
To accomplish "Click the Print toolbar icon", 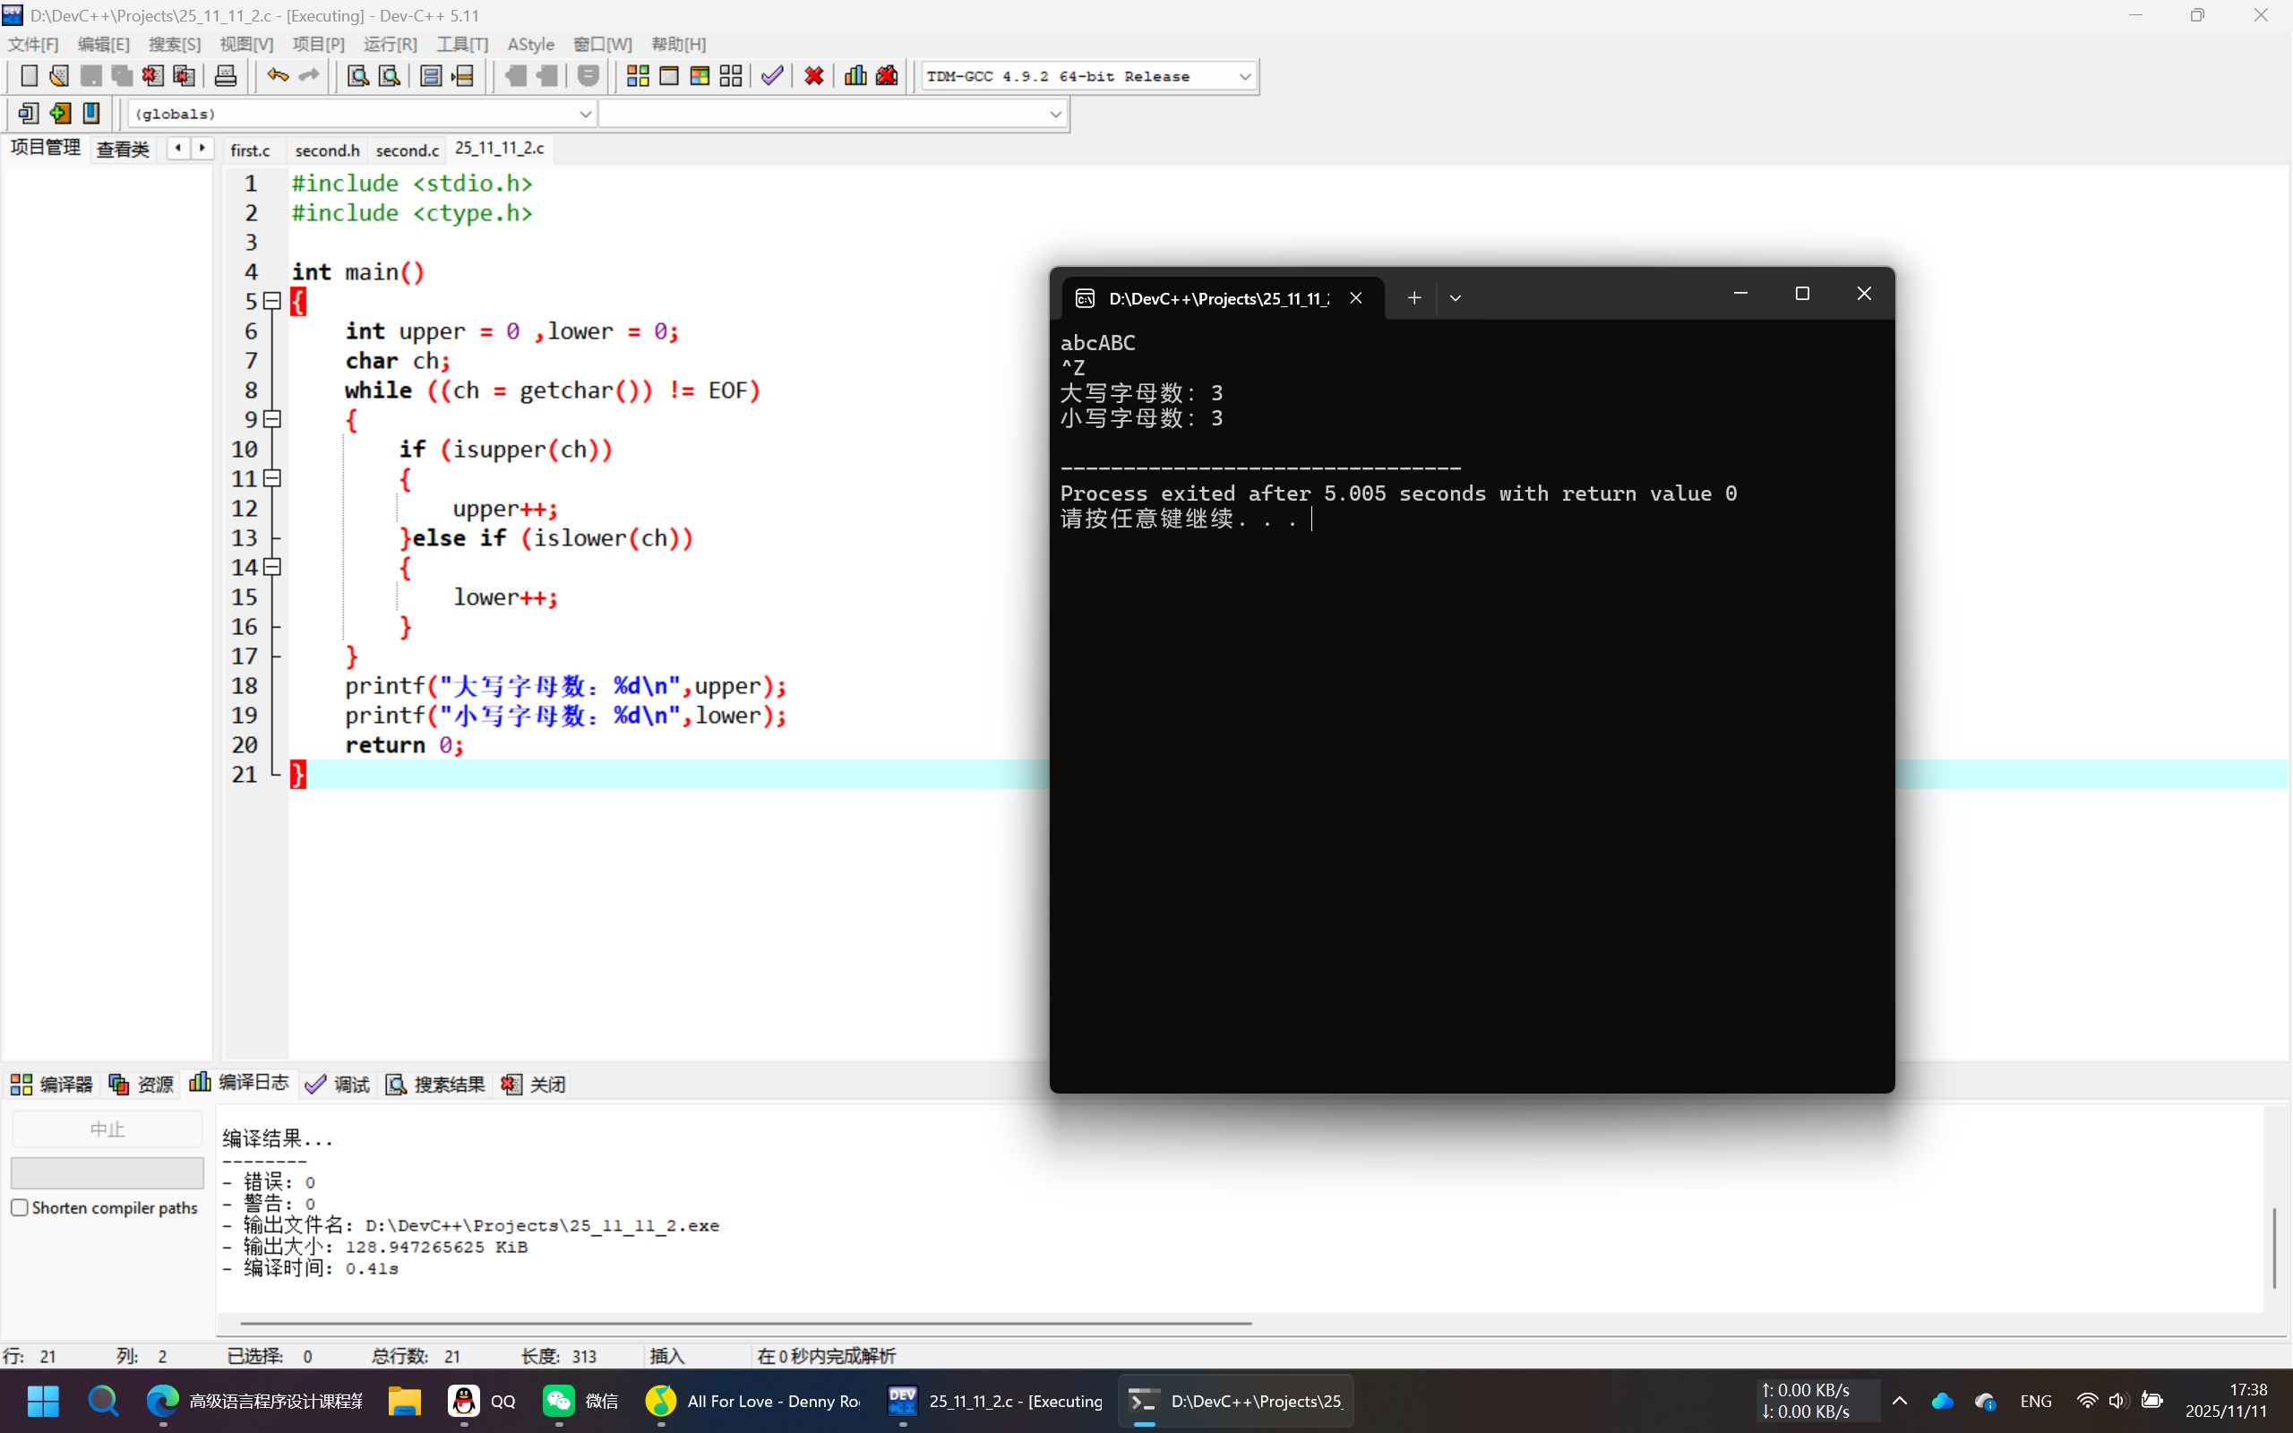I will 226,76.
